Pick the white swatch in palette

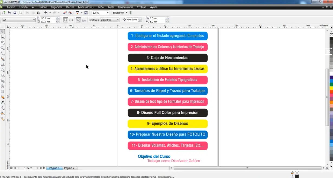(331, 74)
